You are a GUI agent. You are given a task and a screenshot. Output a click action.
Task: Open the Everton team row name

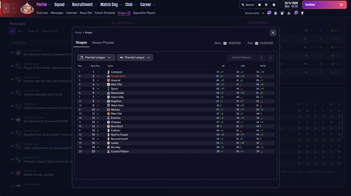116,118
